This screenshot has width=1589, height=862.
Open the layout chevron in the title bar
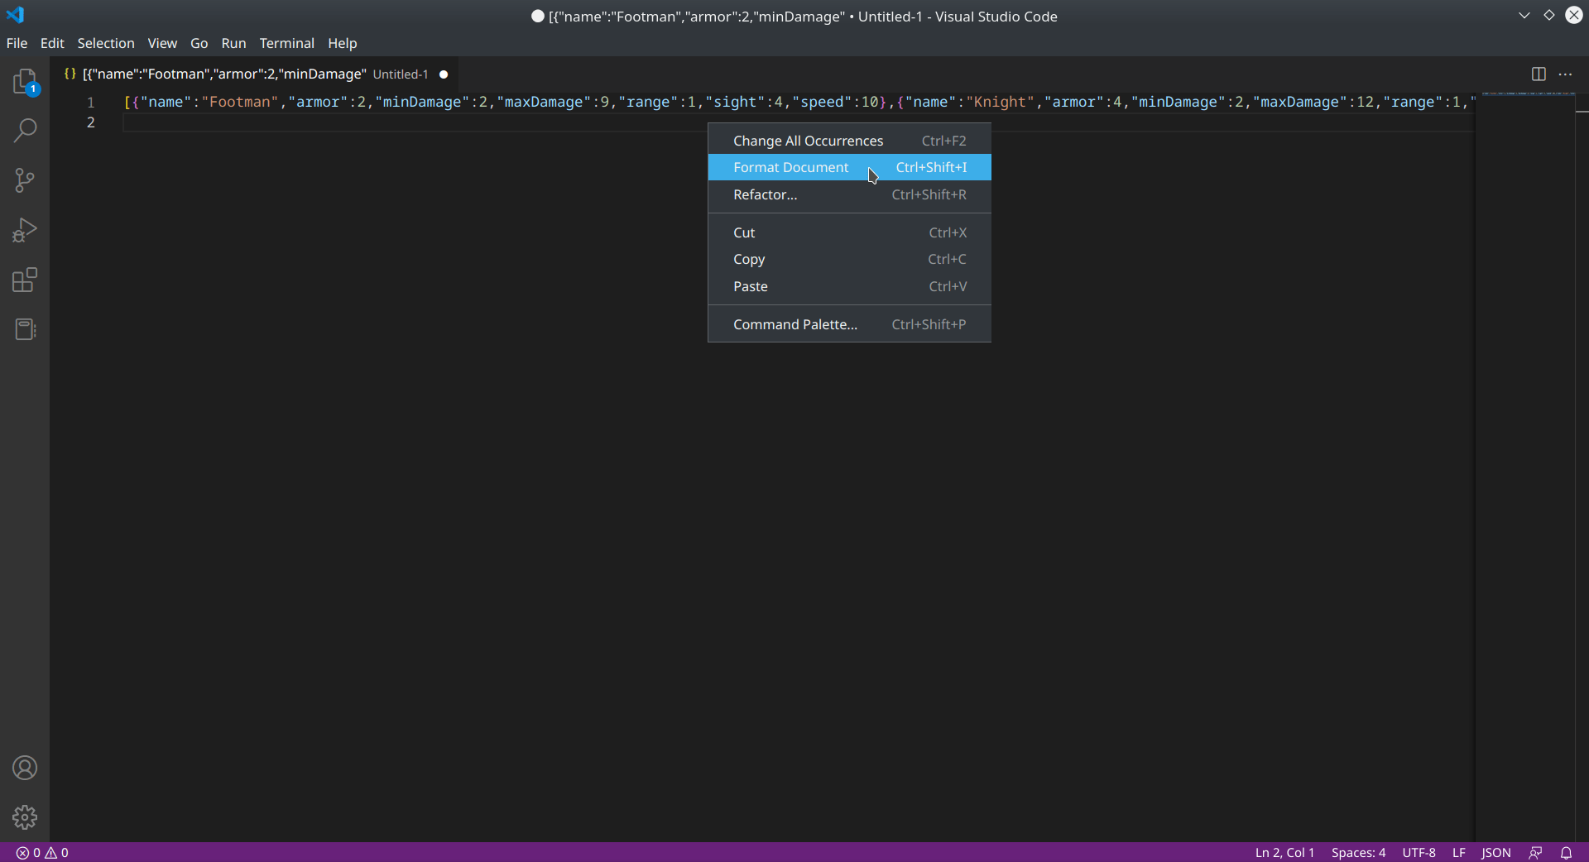click(1525, 15)
